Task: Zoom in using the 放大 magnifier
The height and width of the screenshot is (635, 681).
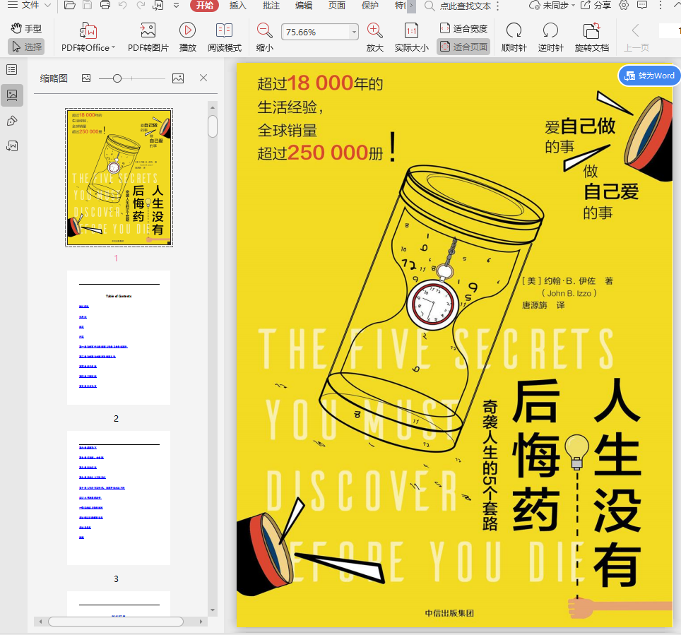Action: 374,31
